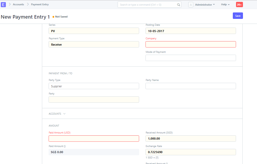This screenshot has width=257, height=164.
Task: Open the Administrator user menu
Action: coord(205,5)
